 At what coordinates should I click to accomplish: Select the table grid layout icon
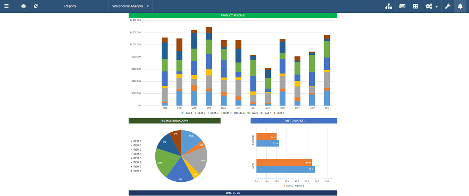coord(416,6)
